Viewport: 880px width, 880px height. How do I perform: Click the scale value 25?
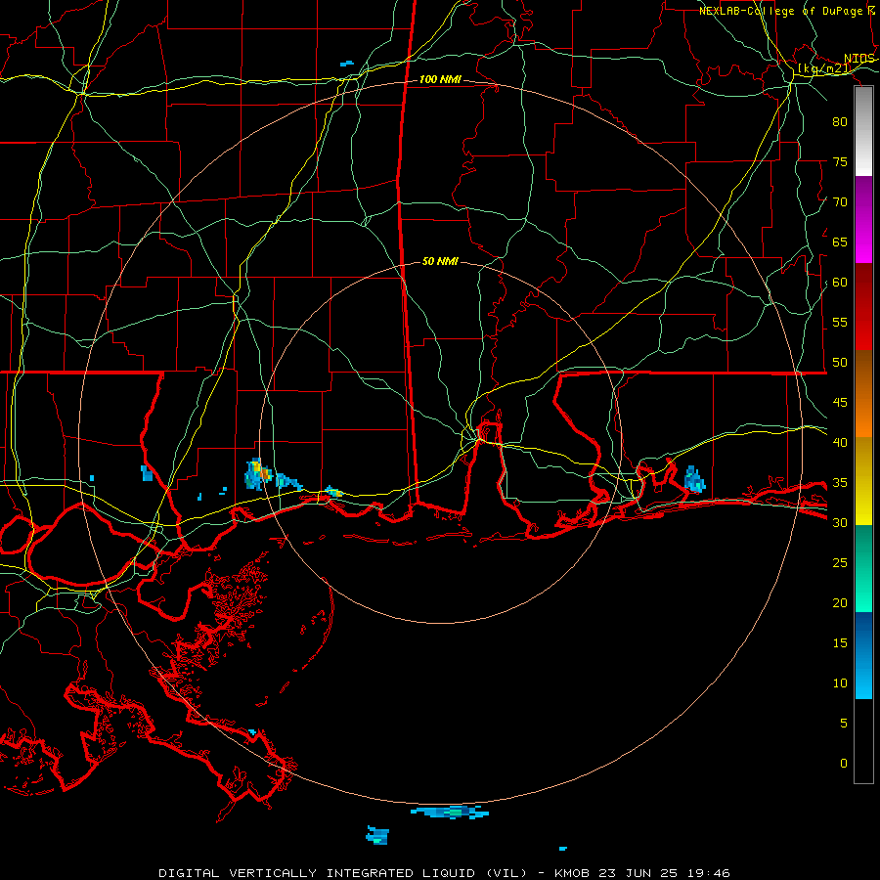[x=840, y=562]
